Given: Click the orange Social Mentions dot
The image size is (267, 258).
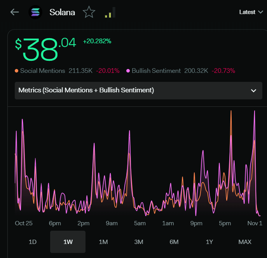Looking at the screenshot, I should (x=16, y=71).
